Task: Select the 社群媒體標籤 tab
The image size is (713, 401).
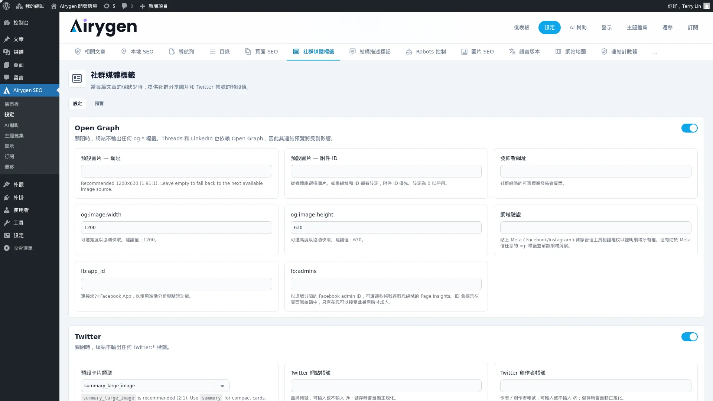Action: coord(313,52)
